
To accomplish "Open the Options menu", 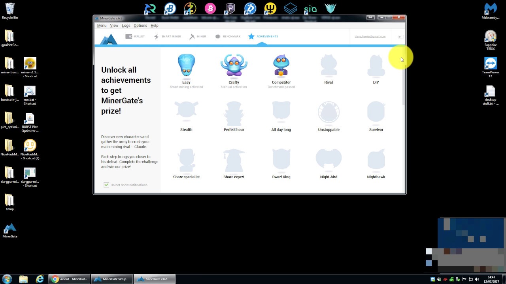I will [x=140, y=26].
